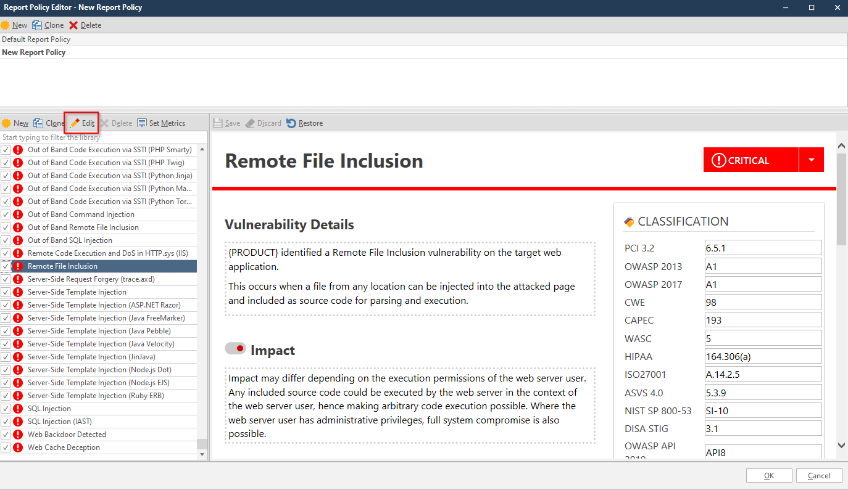Uncheck Server-Side Template Injection (Java Pebble) checkbox
The height and width of the screenshot is (490, 848).
(x=6, y=331)
